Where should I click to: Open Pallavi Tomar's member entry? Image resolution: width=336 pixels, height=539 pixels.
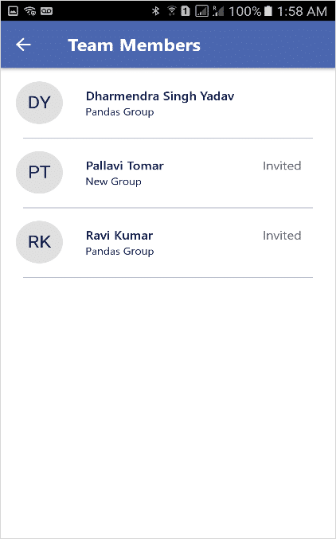click(x=168, y=173)
